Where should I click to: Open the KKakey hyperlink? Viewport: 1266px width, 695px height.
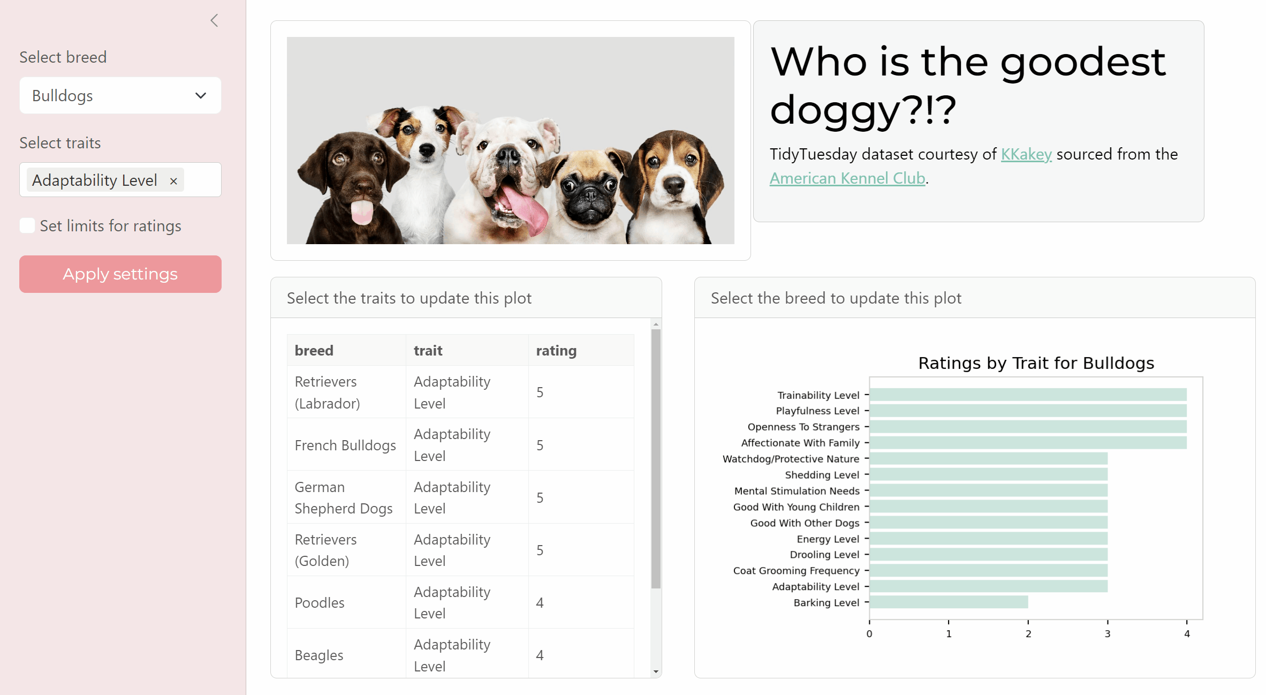[x=1025, y=154]
